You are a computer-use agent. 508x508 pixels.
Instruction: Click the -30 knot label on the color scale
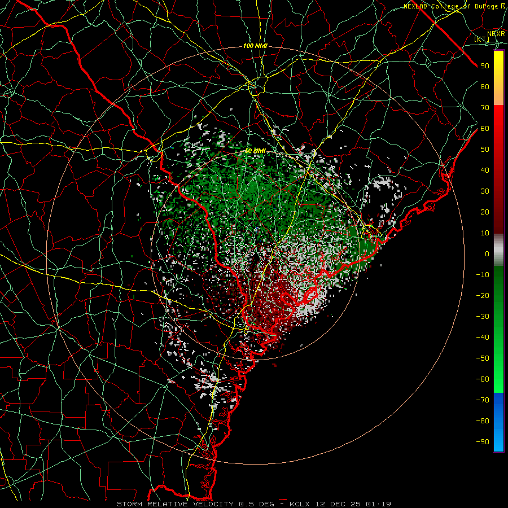click(483, 317)
